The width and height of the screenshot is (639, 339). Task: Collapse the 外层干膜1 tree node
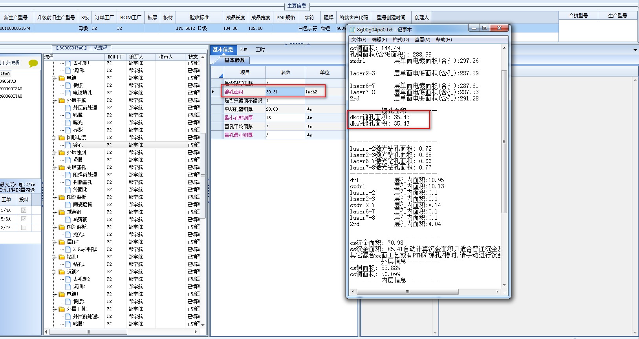pyautogui.click(x=54, y=309)
